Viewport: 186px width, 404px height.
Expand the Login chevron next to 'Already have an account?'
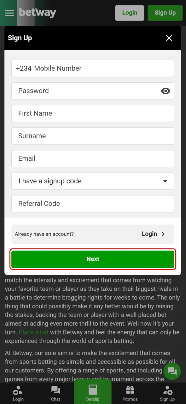point(163,234)
